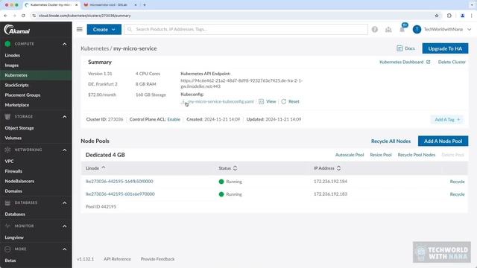Screen dimensions: 477x268
Task: Download my-micro-service-kubeconfig.yaml link
Action: coord(221,101)
